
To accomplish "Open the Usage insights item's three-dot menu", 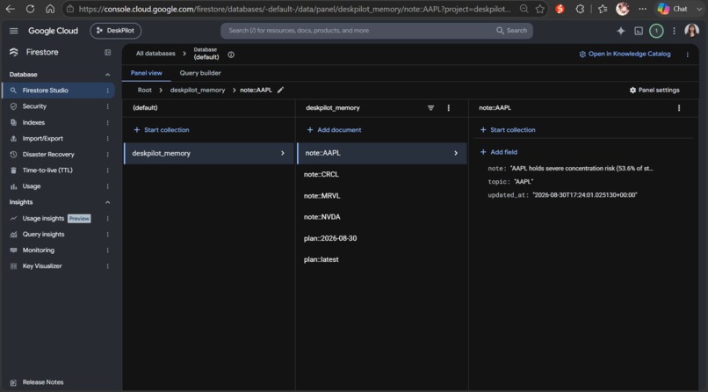I will coord(107,219).
